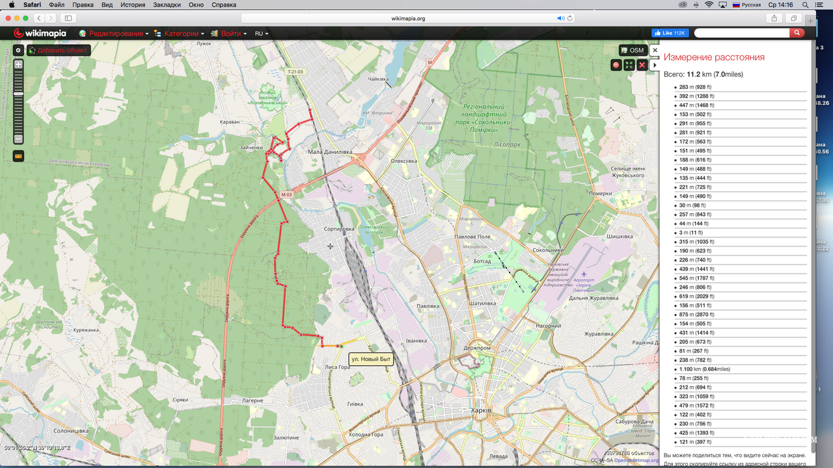The height and width of the screenshot is (468, 833).
Task: Click the Измерение расстояния heading
Action: point(714,57)
